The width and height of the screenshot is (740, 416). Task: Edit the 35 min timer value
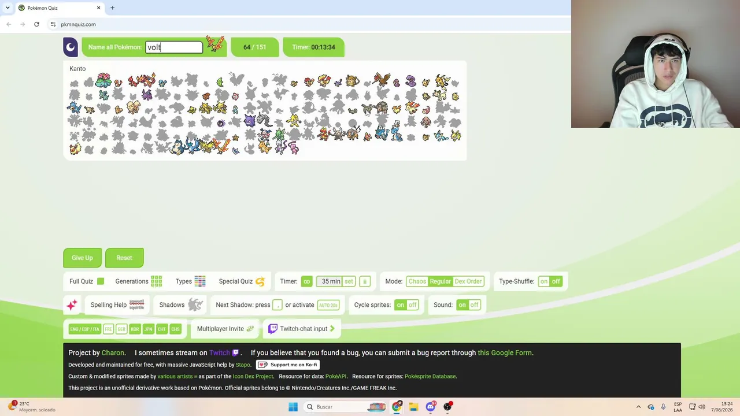(330, 281)
